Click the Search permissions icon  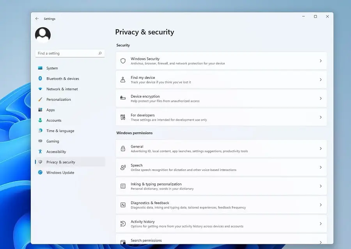(x=123, y=242)
